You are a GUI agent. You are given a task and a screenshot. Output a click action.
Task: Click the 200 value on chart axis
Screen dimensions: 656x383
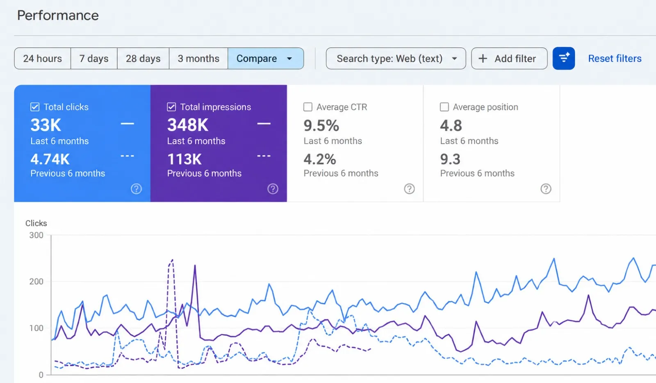click(36, 281)
